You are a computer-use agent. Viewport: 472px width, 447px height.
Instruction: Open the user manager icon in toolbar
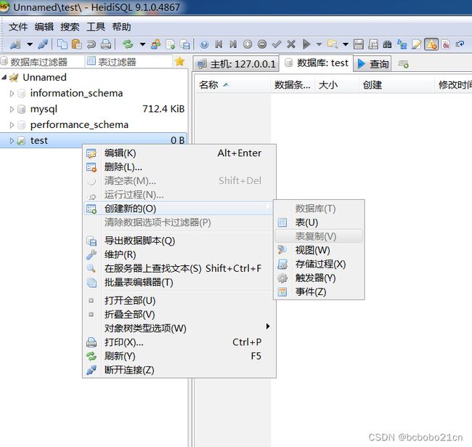pyautogui.click(x=155, y=44)
